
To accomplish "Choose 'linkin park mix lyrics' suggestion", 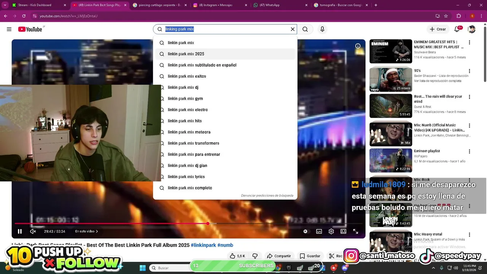I will coord(225,177).
